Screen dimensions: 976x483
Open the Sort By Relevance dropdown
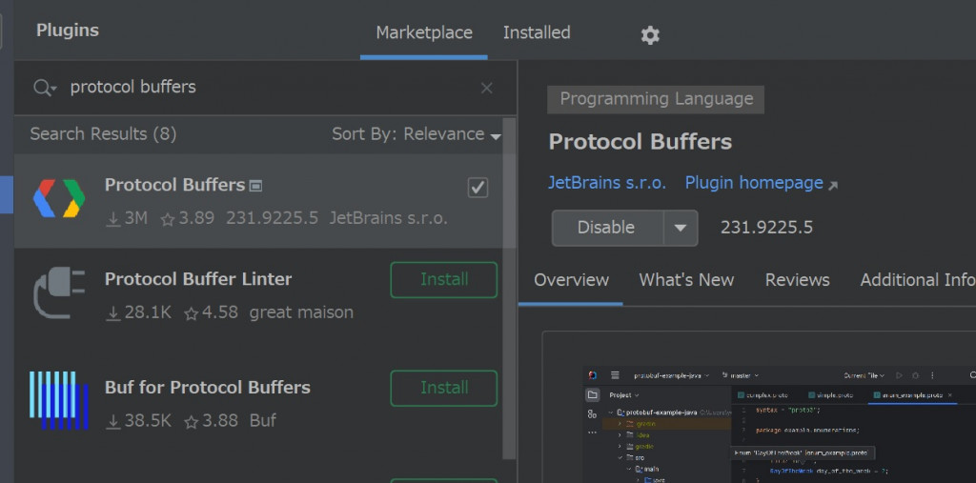point(416,134)
